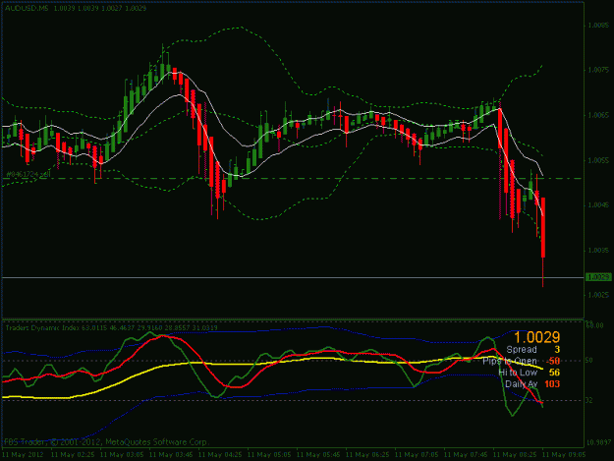Click the 10.9897 indicator scale minimum
Image resolution: width=614 pixels, height=461 pixels.
click(598, 443)
